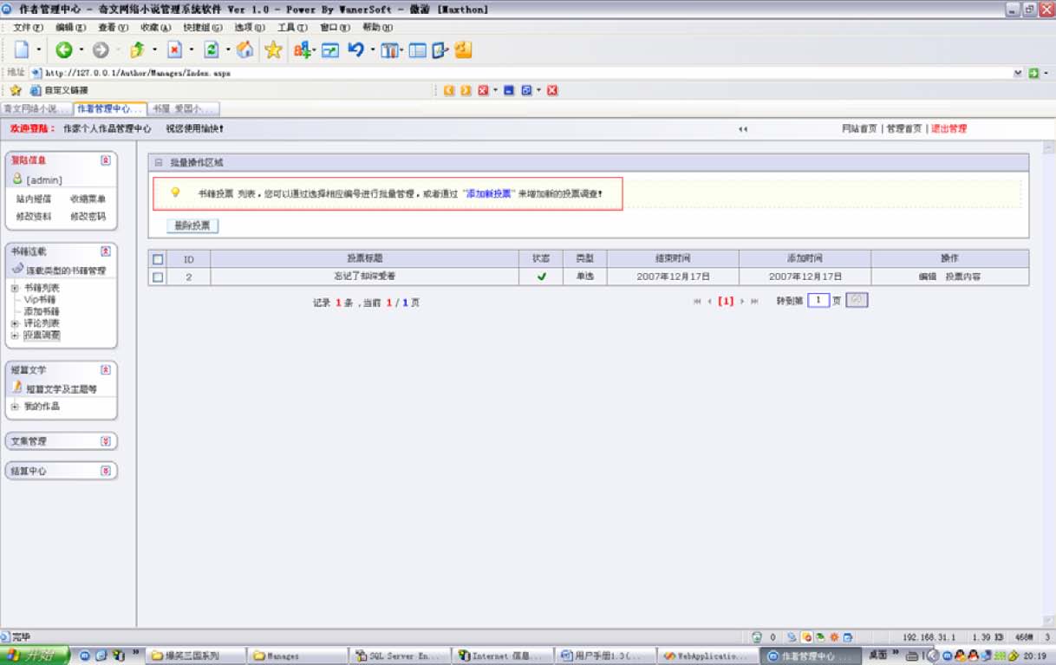Click the admin user avatar icon
The width and height of the screenshot is (1056, 665).
click(x=16, y=179)
